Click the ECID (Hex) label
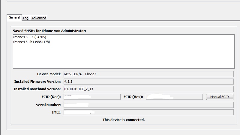 tap(133, 97)
